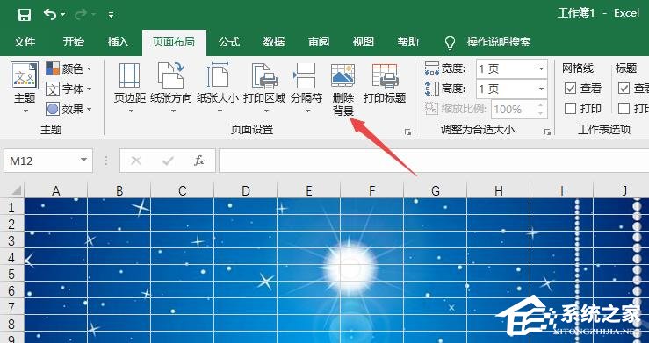This screenshot has height=343, width=649.
Task: Click the formula bar confirm checkmark icon
Action: (x=168, y=161)
